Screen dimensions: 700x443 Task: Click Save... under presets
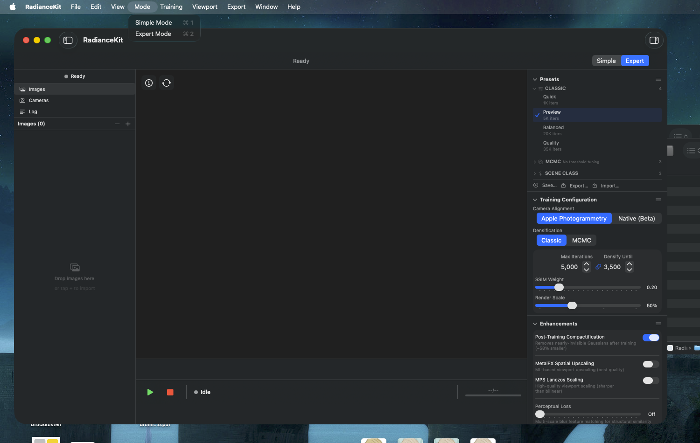[545, 186]
